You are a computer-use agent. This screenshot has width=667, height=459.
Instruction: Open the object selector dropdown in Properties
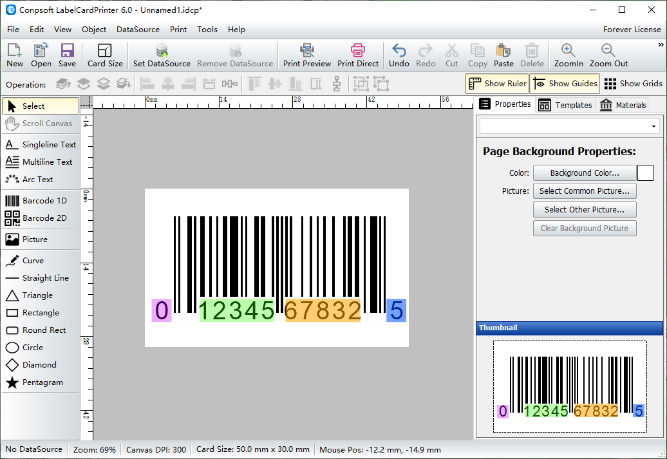click(653, 126)
